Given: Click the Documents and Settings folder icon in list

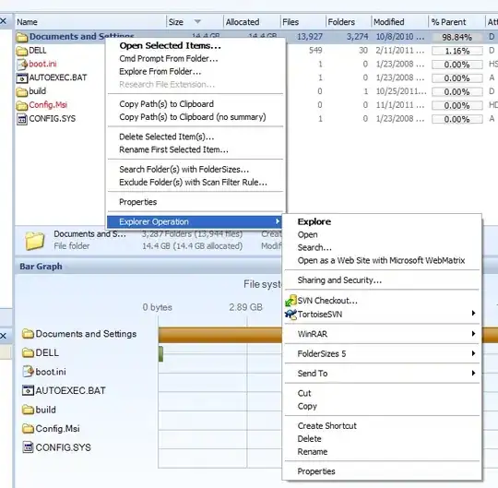Looking at the screenshot, I should tap(22, 37).
